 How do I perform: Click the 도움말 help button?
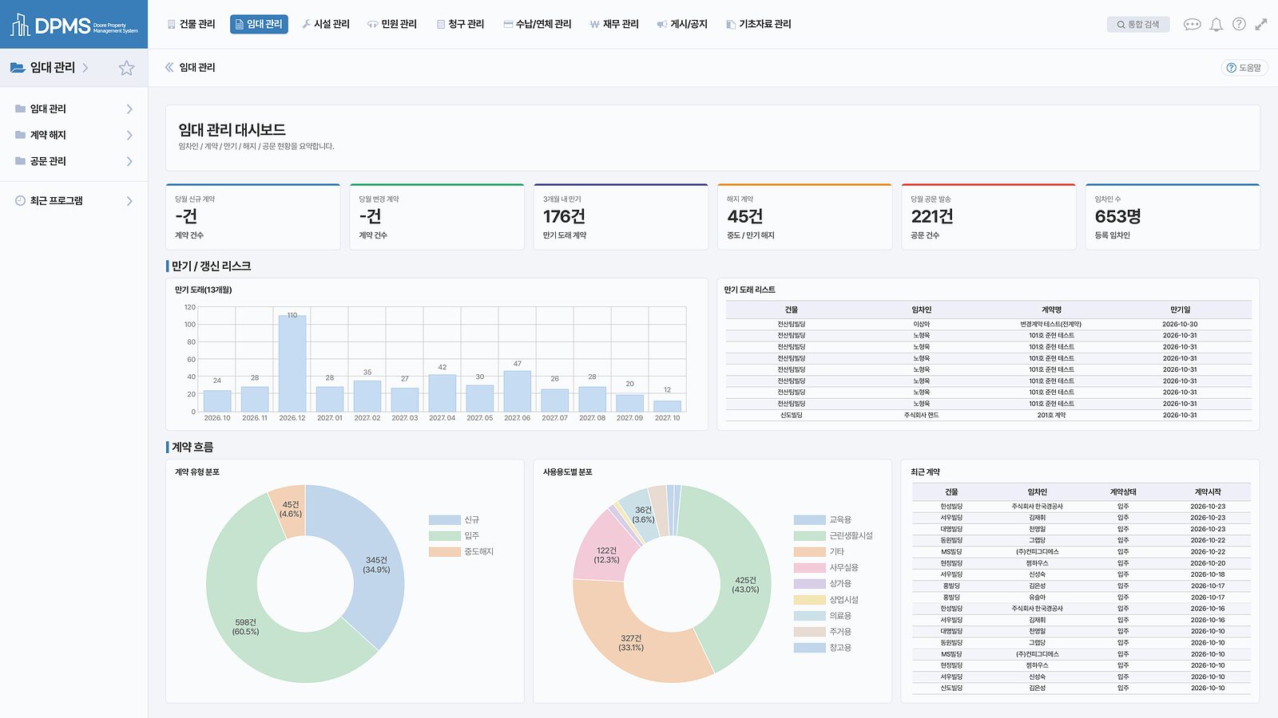click(x=1244, y=68)
